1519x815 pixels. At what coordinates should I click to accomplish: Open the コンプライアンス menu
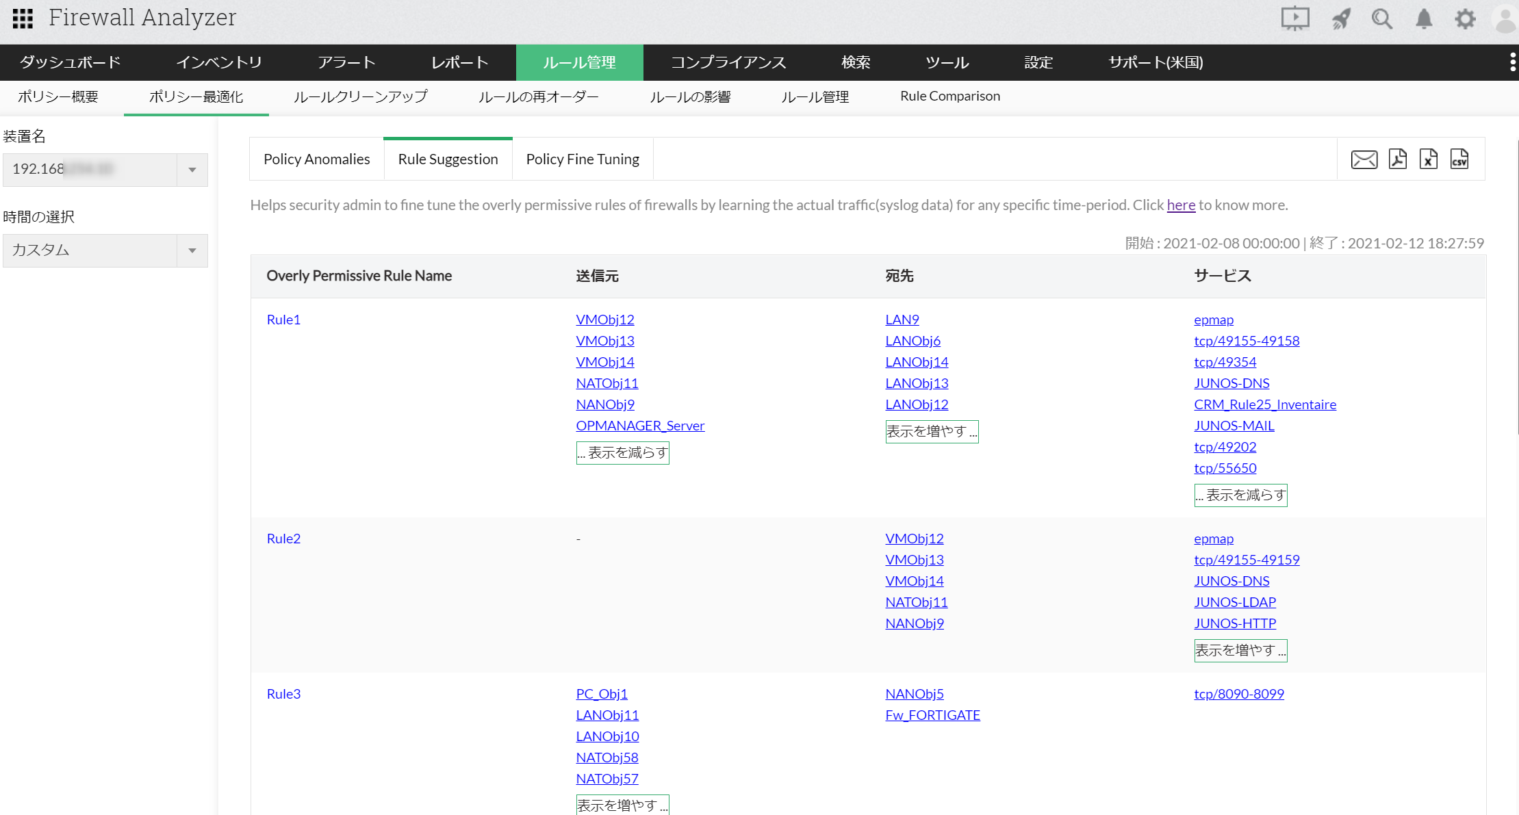(x=728, y=62)
